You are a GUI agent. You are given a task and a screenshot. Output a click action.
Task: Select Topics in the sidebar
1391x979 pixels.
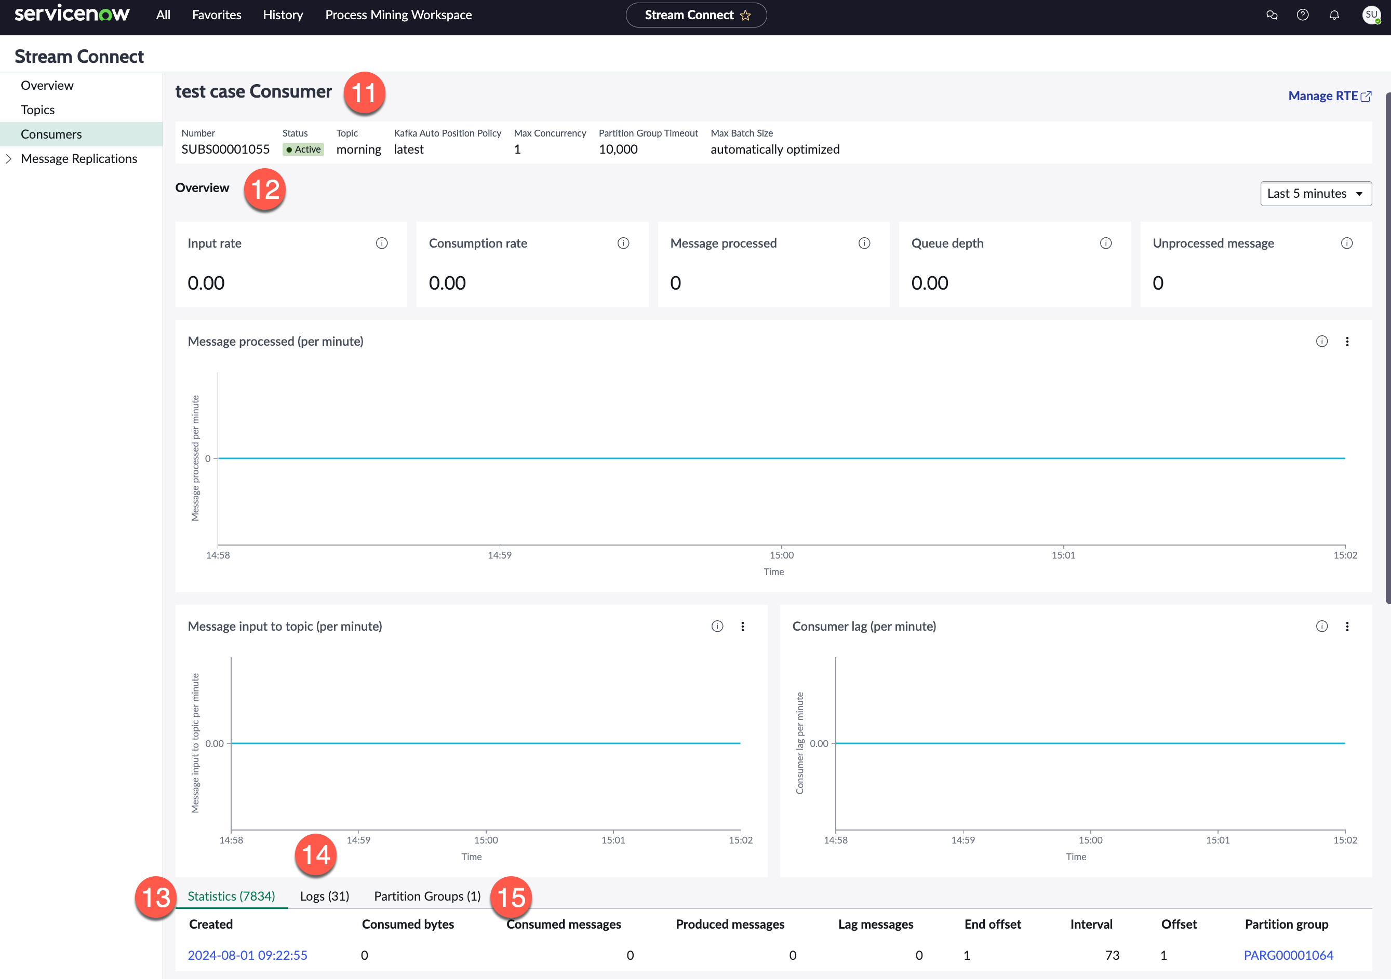tap(37, 110)
